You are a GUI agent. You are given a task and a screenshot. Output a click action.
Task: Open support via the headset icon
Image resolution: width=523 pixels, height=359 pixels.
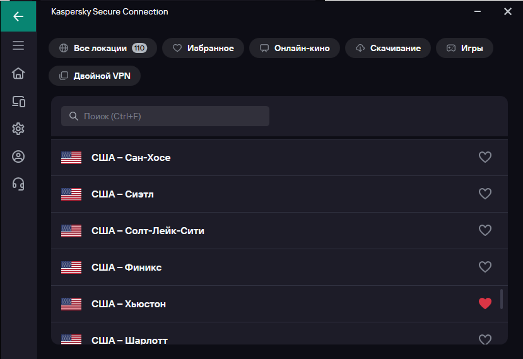(x=18, y=184)
